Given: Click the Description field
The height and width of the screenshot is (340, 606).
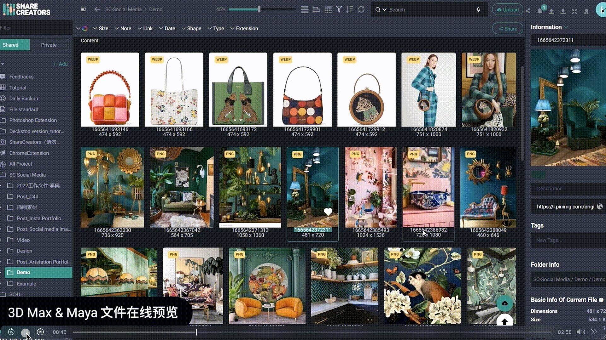Looking at the screenshot, I should (568, 189).
